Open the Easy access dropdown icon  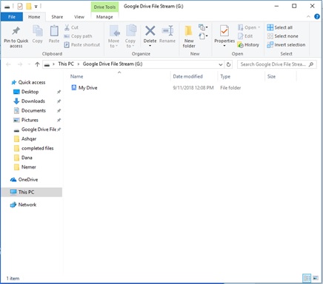203,36
